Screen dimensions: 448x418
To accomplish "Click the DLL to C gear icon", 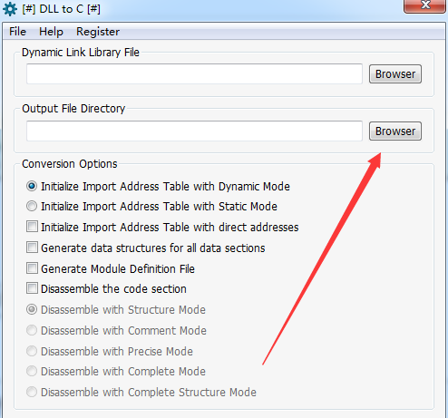I will [x=10, y=9].
